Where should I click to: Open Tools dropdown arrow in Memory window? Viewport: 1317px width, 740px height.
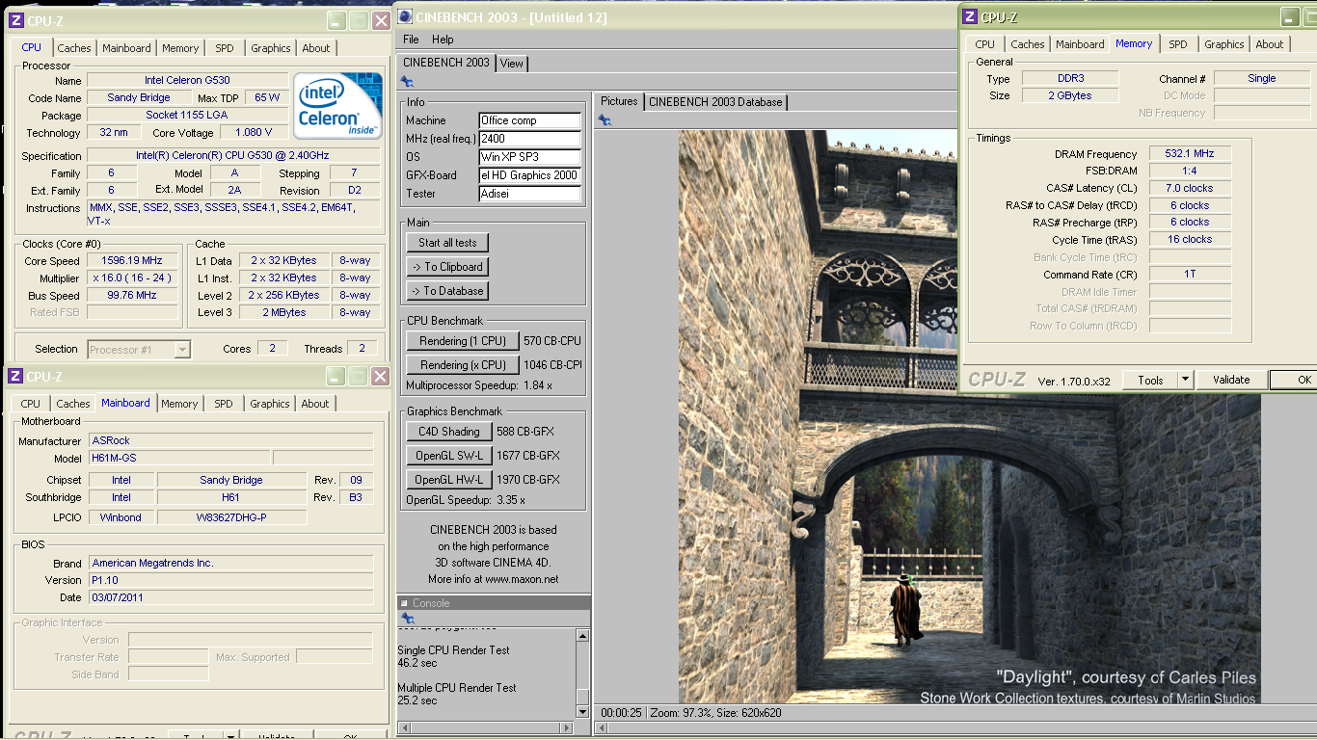pyautogui.click(x=1186, y=380)
